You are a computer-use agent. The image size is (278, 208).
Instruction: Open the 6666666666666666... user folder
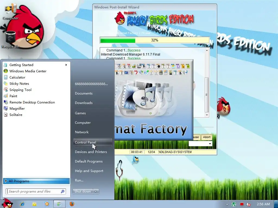click(93, 84)
